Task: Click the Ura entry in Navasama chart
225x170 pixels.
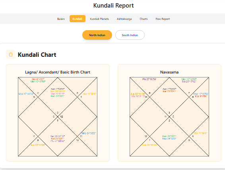Action: pos(200,133)
